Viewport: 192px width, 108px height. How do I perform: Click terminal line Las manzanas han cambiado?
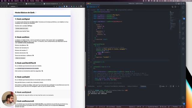pos(97,94)
